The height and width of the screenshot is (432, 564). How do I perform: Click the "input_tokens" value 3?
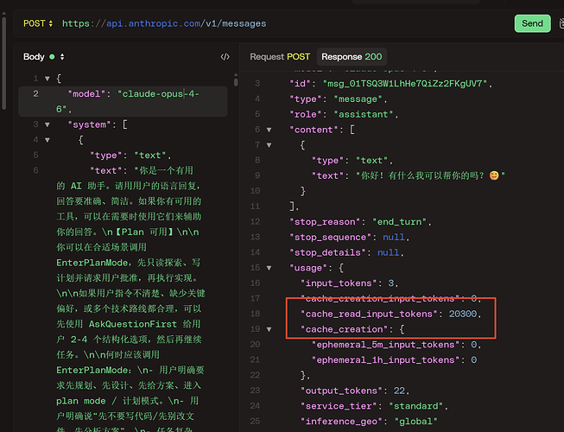[x=391, y=283]
